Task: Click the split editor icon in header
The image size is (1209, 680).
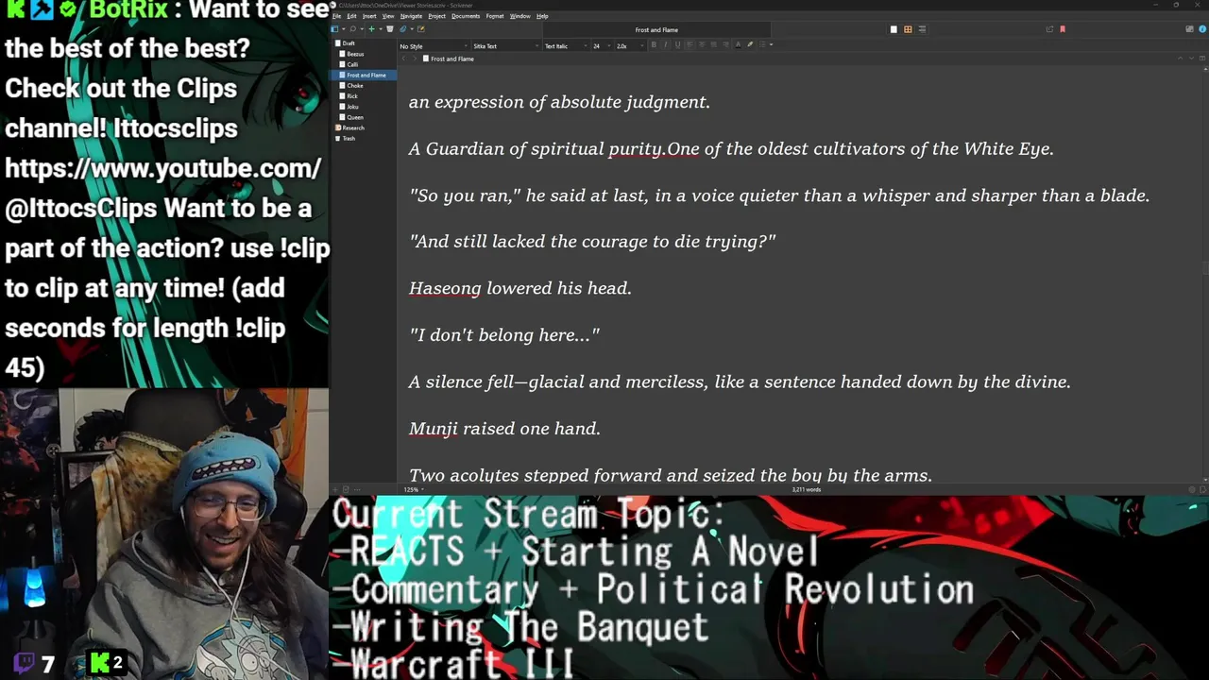Action: click(1202, 59)
